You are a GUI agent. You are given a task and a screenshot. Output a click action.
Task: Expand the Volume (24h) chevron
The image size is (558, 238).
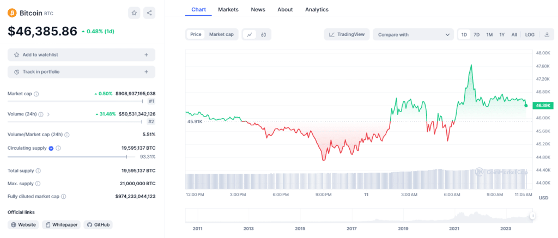coord(48,114)
